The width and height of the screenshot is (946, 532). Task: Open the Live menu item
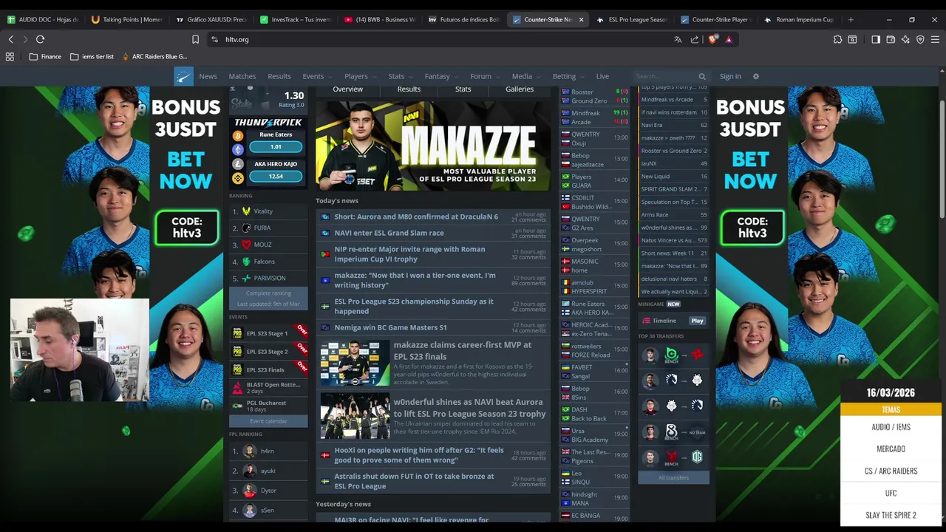coord(602,76)
